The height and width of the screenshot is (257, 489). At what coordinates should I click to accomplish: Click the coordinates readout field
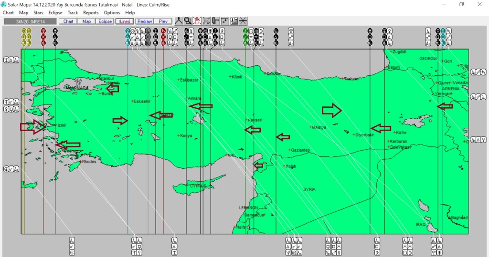[x=30, y=21]
